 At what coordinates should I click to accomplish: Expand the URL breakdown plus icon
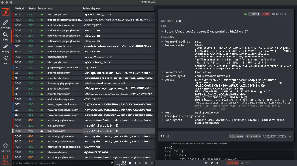[x=162, y=31]
